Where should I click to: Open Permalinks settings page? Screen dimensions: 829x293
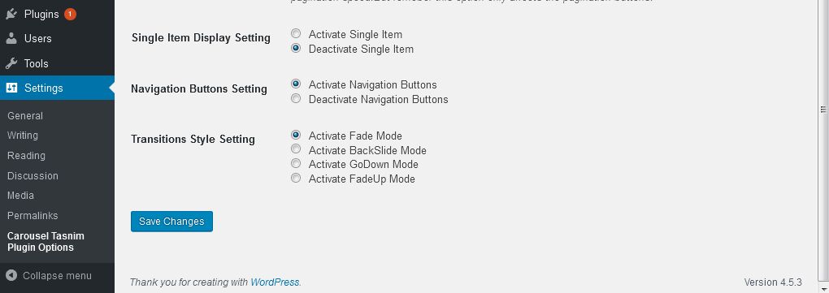33,215
